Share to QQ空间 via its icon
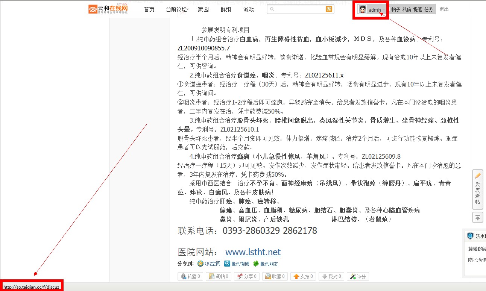Screen dimensions: 486x291 (x=200, y=264)
